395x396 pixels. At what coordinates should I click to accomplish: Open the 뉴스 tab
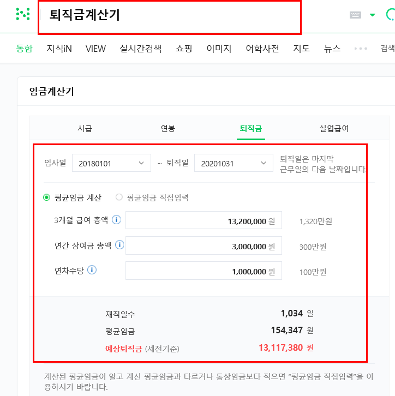coord(332,48)
